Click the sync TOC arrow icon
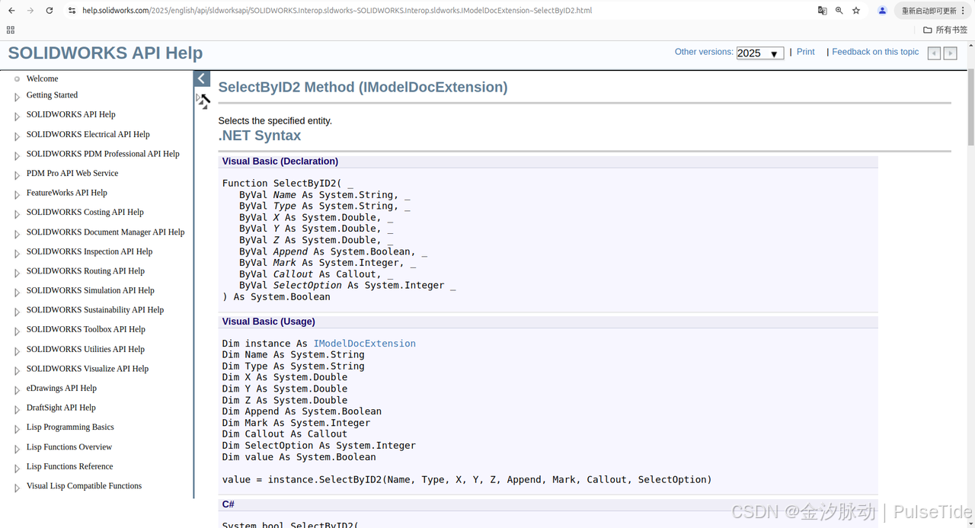 click(x=203, y=101)
